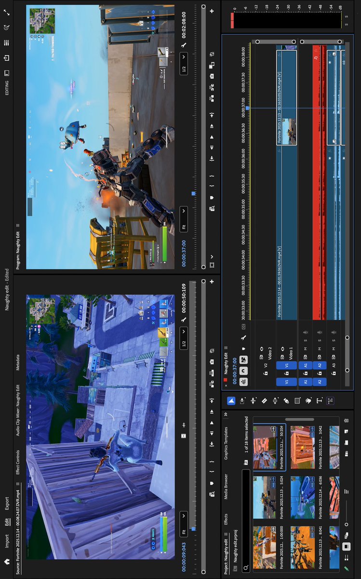Click Drag Audio Only icon in Source monitor
Image resolution: width=361 pixels, height=579 pixels.
(x=184, y=425)
